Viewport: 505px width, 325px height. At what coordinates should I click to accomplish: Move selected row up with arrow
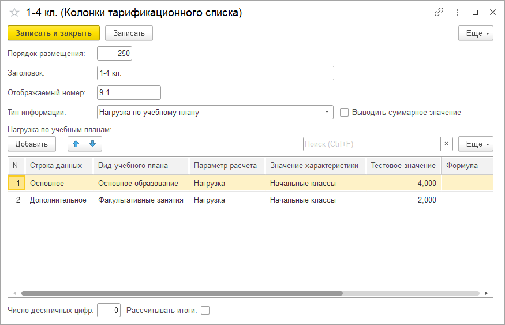[76, 144]
